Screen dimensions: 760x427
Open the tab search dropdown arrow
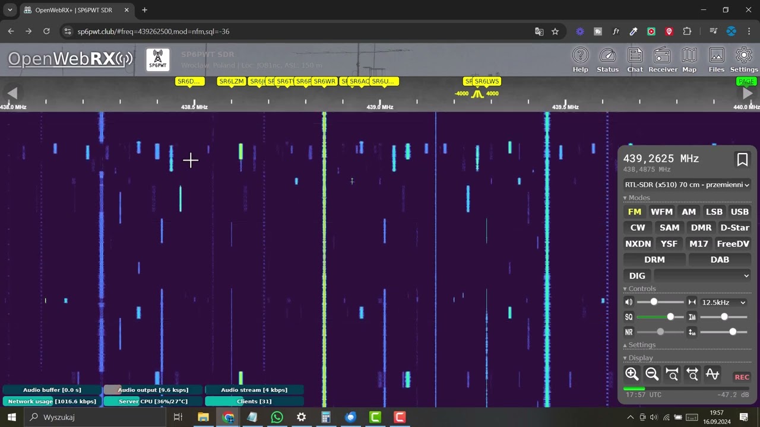point(10,10)
